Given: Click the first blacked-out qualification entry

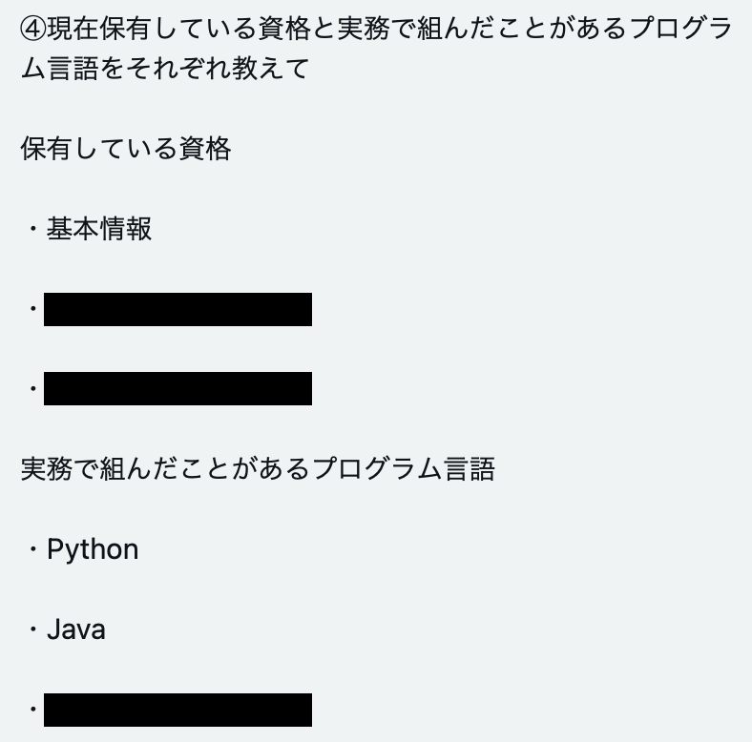Looking at the screenshot, I should pos(178,309).
